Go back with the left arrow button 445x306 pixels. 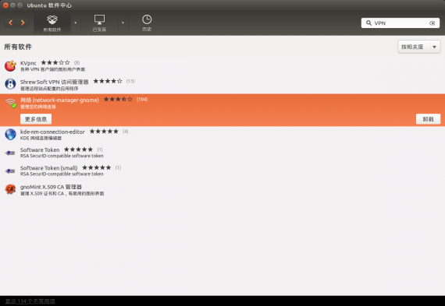coord(11,23)
